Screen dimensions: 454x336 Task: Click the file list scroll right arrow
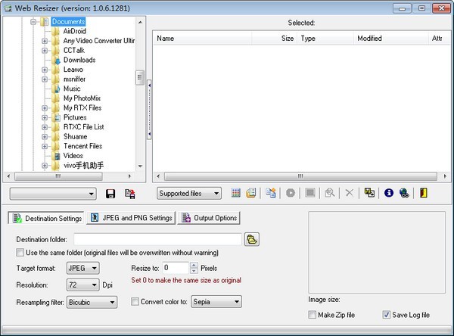pyautogui.click(x=445, y=176)
